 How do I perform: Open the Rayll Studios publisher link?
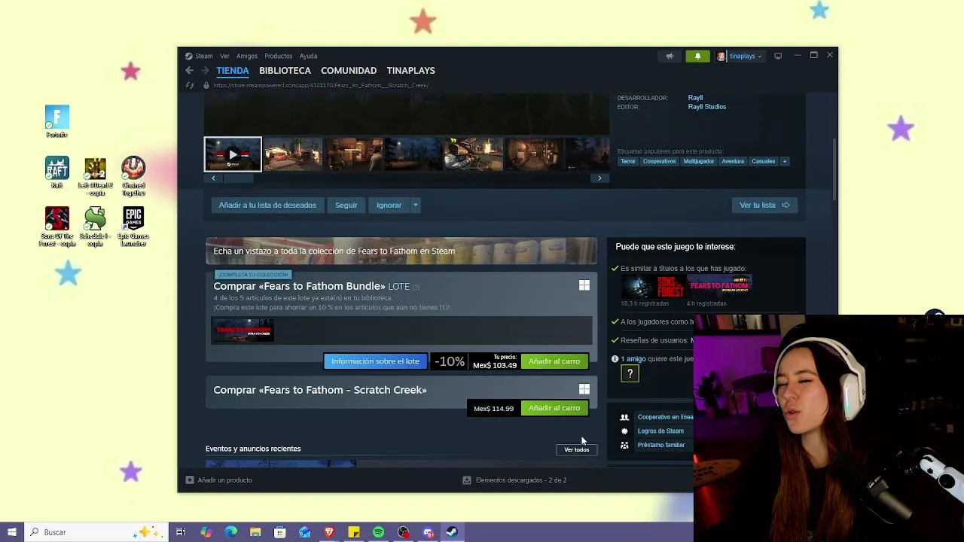[706, 107]
